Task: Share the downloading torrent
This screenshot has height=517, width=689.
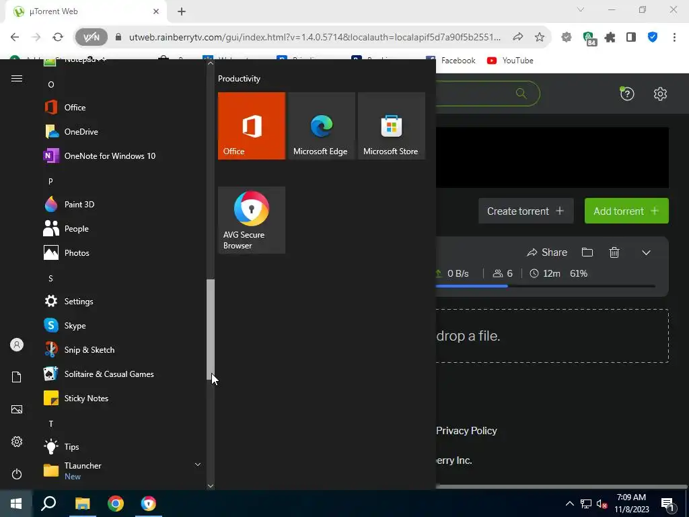Action: pos(547,252)
